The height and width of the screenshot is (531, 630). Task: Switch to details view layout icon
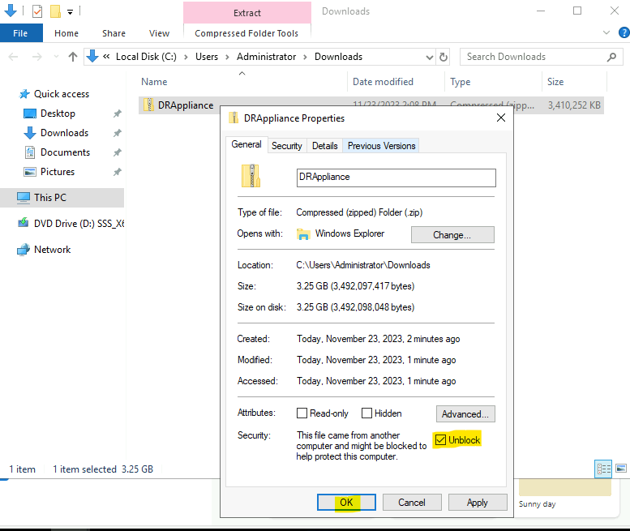[603, 469]
